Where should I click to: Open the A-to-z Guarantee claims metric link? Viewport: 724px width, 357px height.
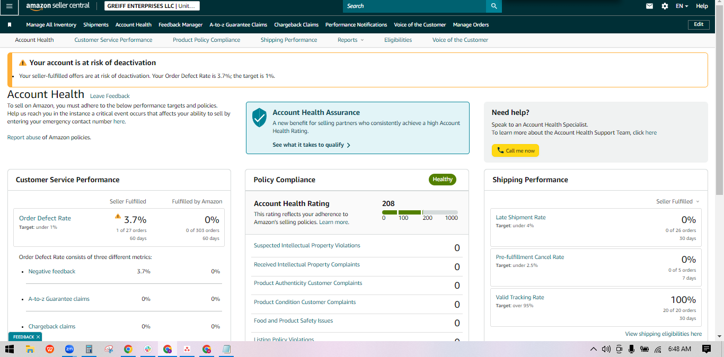[x=59, y=299]
